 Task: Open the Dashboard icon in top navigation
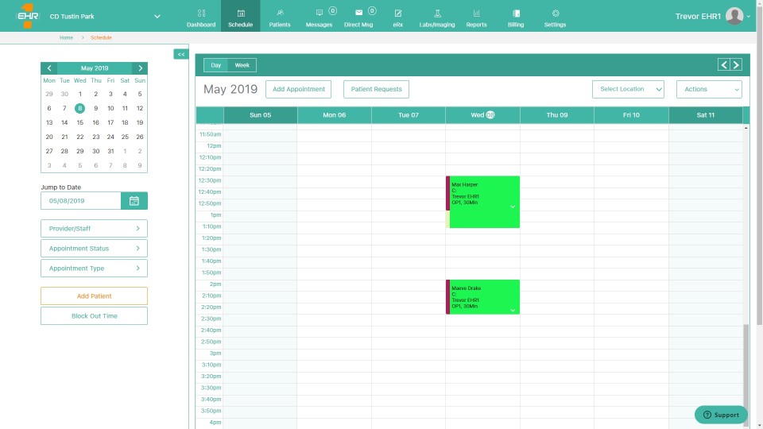coord(201,17)
